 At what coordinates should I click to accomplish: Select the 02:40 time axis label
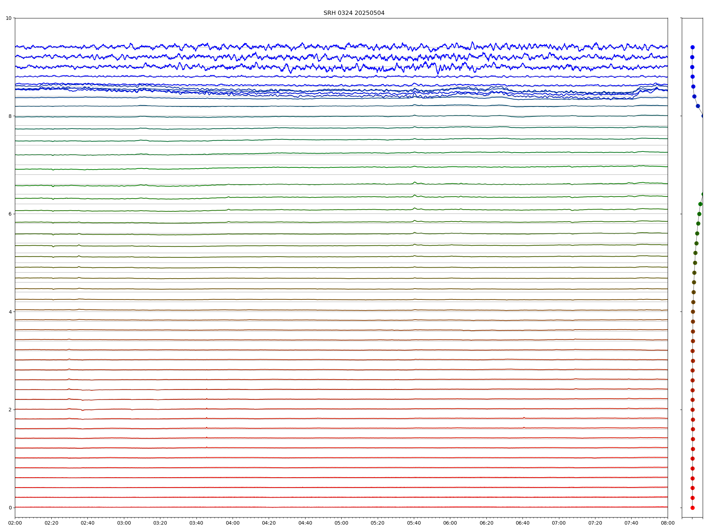coord(87,523)
